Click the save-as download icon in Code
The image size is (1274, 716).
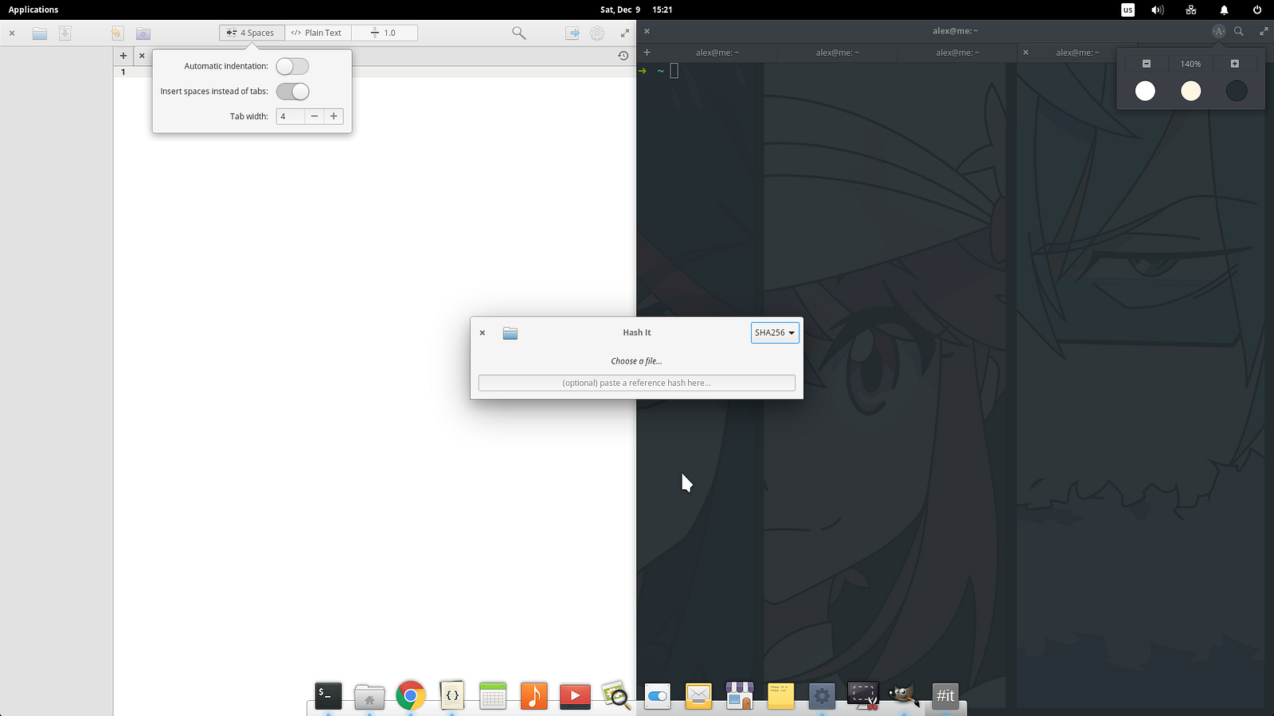(x=65, y=33)
